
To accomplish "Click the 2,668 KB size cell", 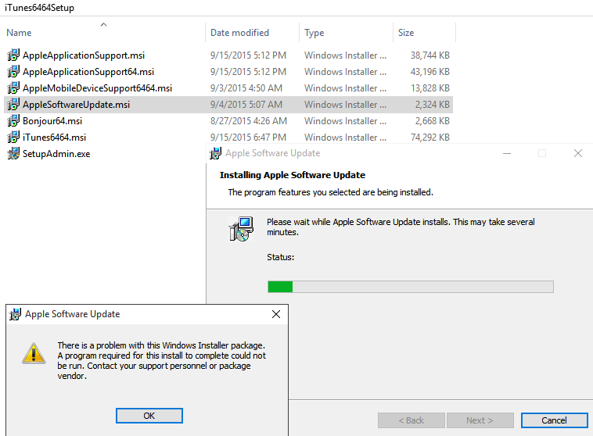I will pos(433,121).
